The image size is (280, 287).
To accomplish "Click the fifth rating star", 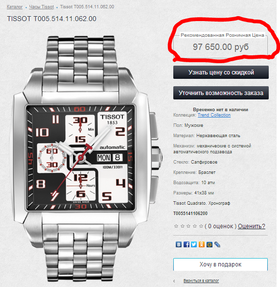I will click(201, 226).
